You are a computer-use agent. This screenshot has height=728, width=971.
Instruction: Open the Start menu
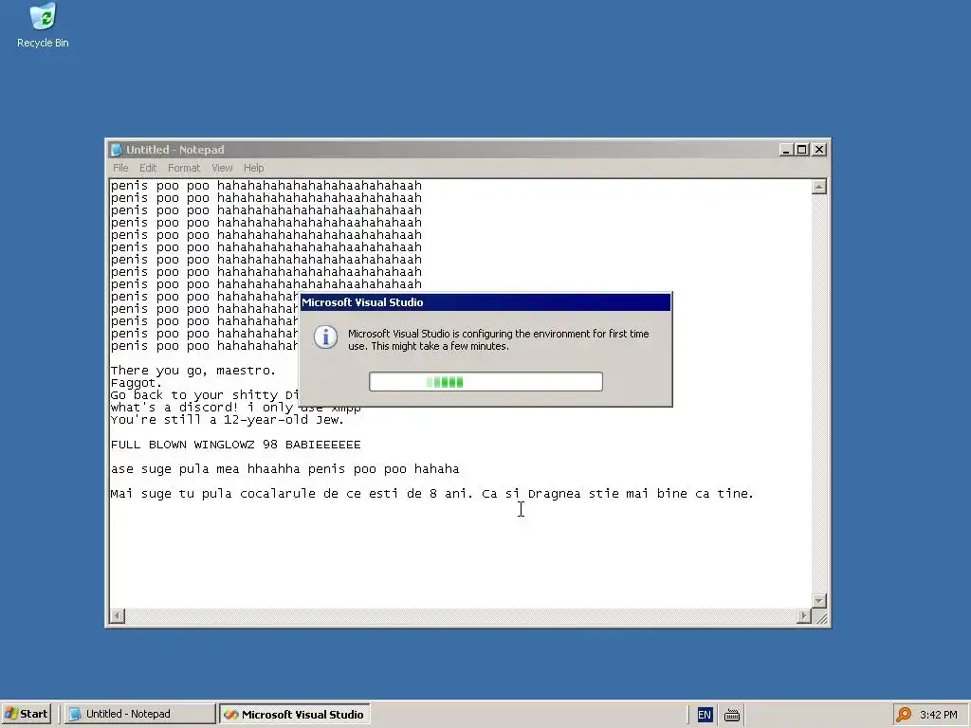pos(26,714)
